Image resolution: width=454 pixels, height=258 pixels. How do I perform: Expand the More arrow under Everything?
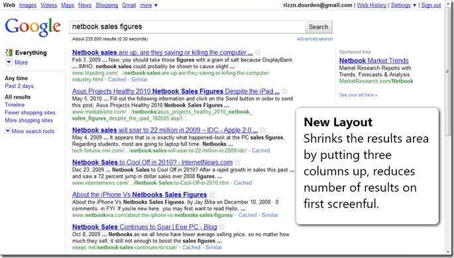(x=9, y=62)
